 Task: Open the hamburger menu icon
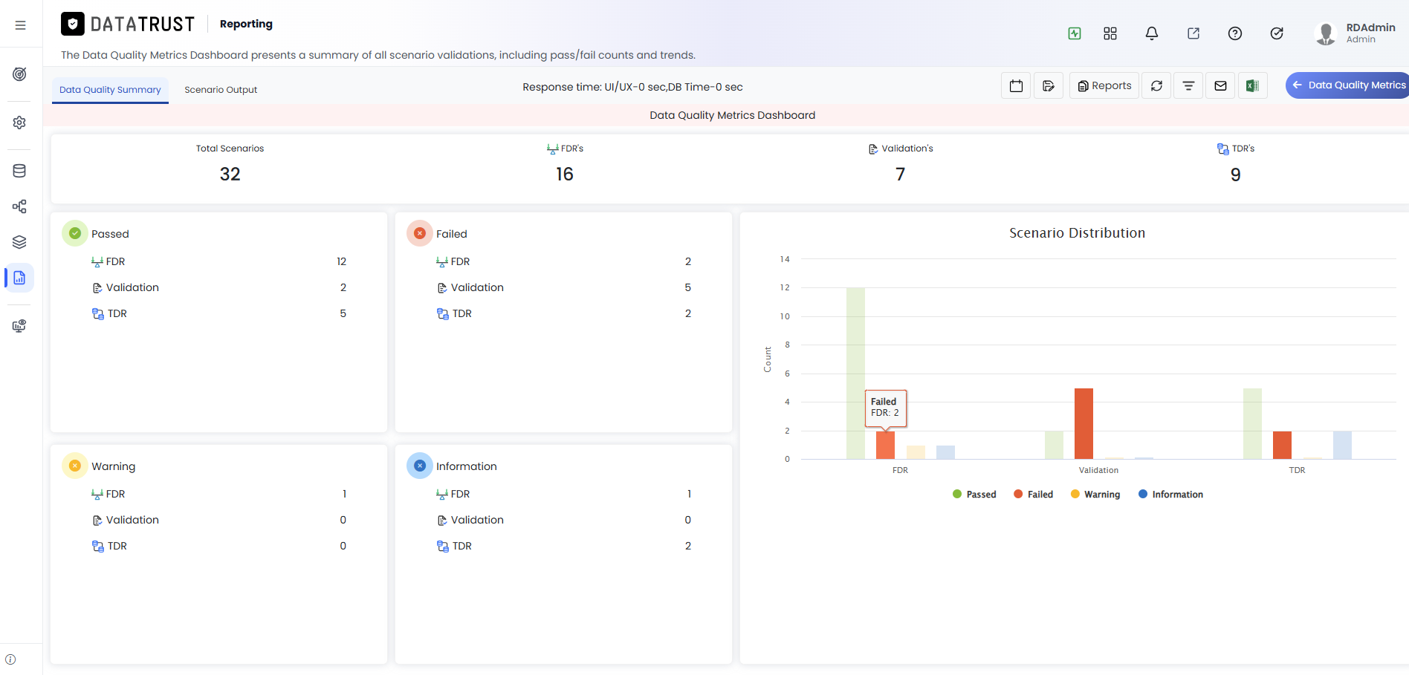click(x=20, y=25)
